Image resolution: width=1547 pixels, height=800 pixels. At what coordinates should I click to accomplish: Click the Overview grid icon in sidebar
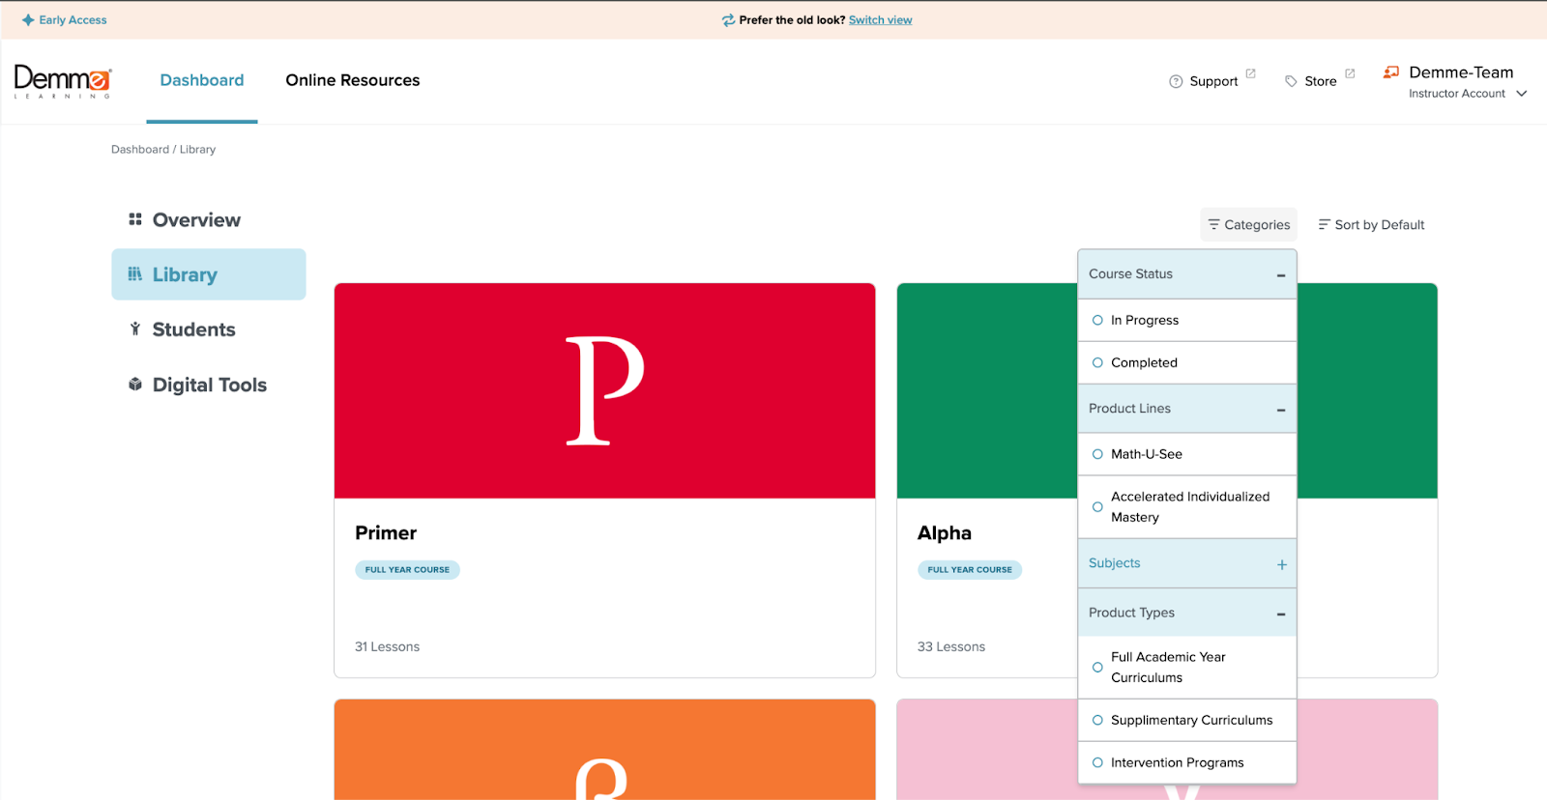135,219
